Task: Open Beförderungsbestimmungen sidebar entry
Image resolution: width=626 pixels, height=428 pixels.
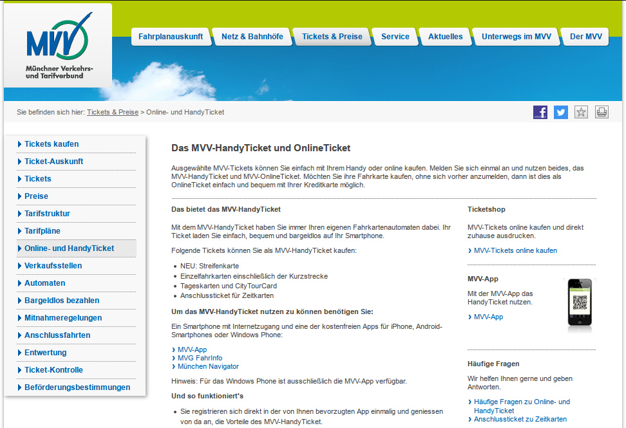Action: tap(77, 387)
